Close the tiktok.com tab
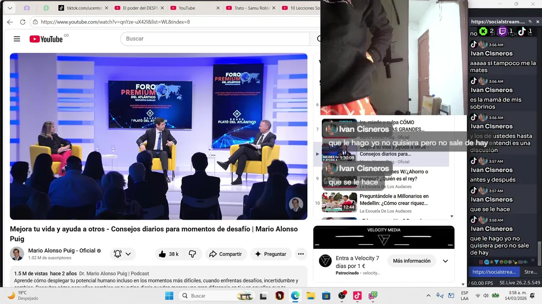The height and width of the screenshot is (304, 542). pyautogui.click(x=106, y=8)
